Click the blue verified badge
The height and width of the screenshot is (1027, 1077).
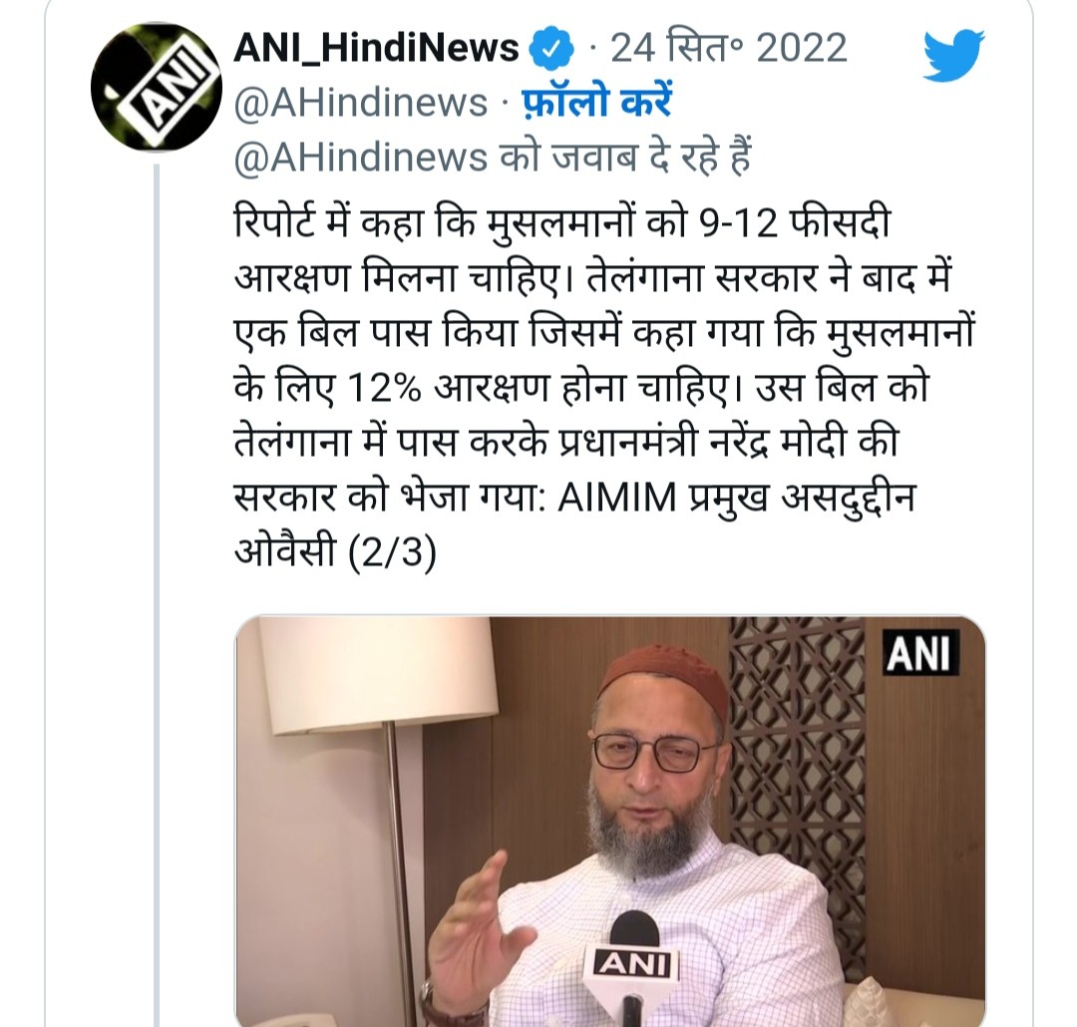click(550, 48)
